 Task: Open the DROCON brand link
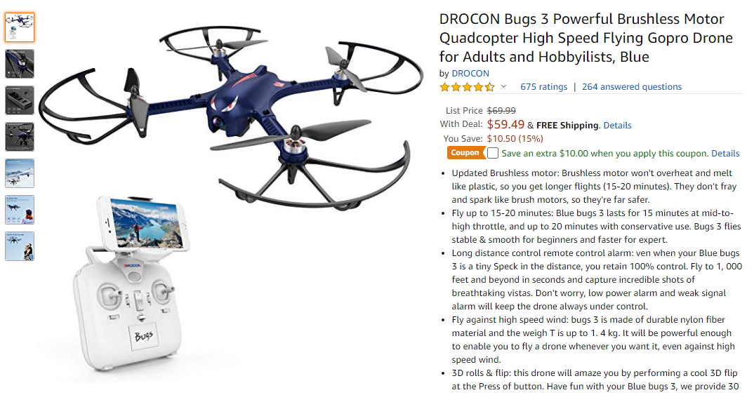point(470,74)
